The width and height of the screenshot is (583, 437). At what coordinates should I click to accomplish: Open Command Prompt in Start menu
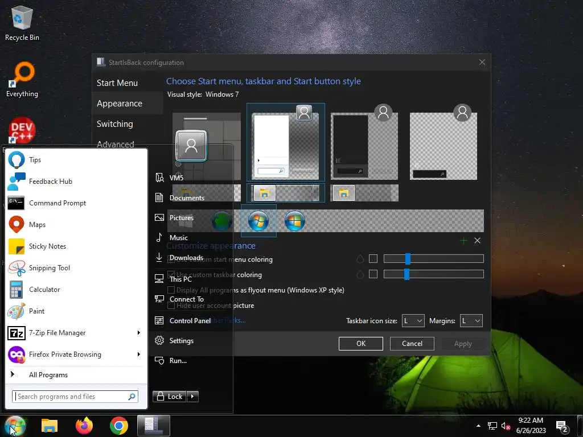[x=76, y=203]
